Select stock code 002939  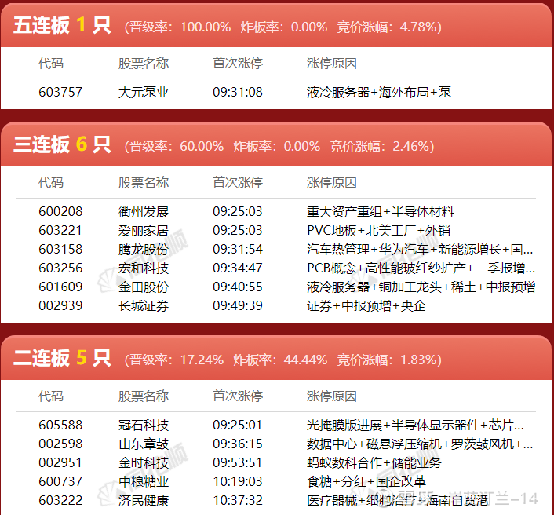click(x=60, y=305)
